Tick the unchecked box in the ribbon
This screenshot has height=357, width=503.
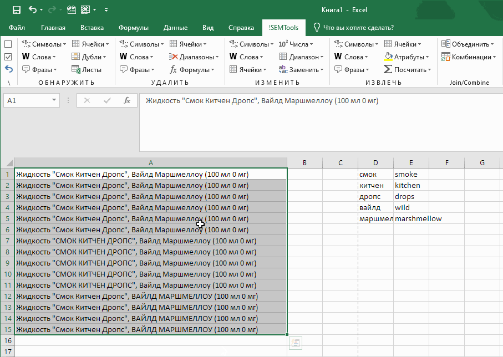pos(8,44)
